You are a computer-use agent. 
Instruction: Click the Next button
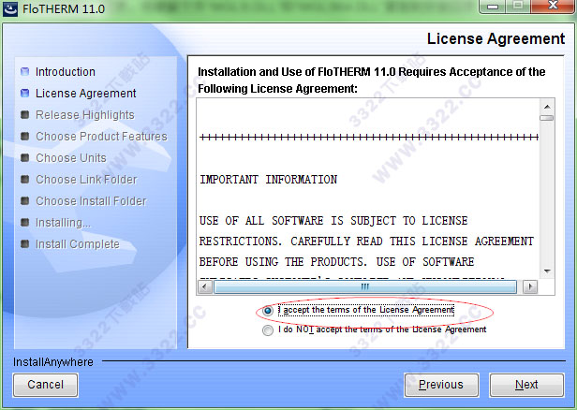coord(526,385)
